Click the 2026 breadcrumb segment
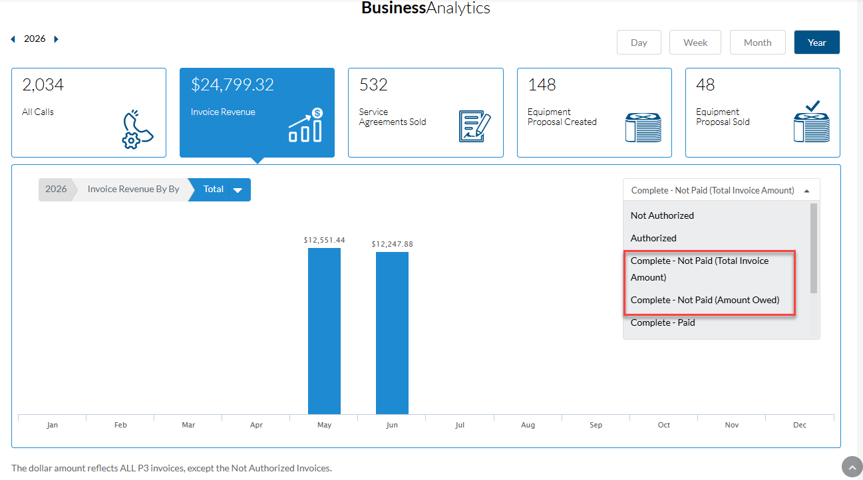This screenshot has width=863, height=480. click(x=56, y=189)
